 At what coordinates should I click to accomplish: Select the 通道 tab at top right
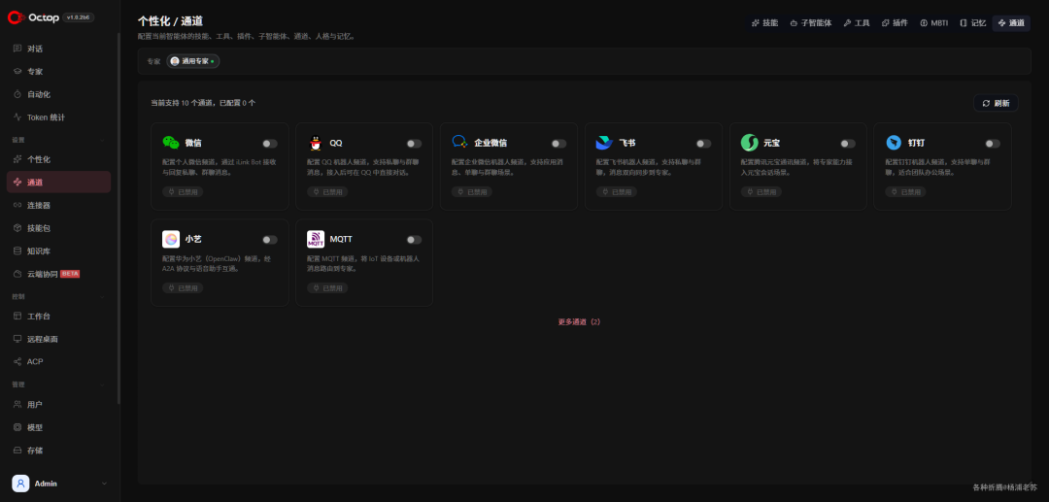tap(1011, 22)
